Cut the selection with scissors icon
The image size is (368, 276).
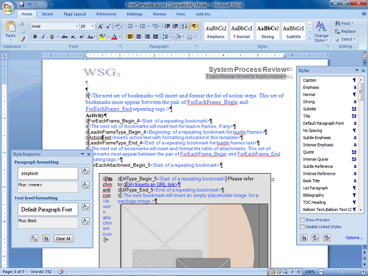[x=22, y=24]
